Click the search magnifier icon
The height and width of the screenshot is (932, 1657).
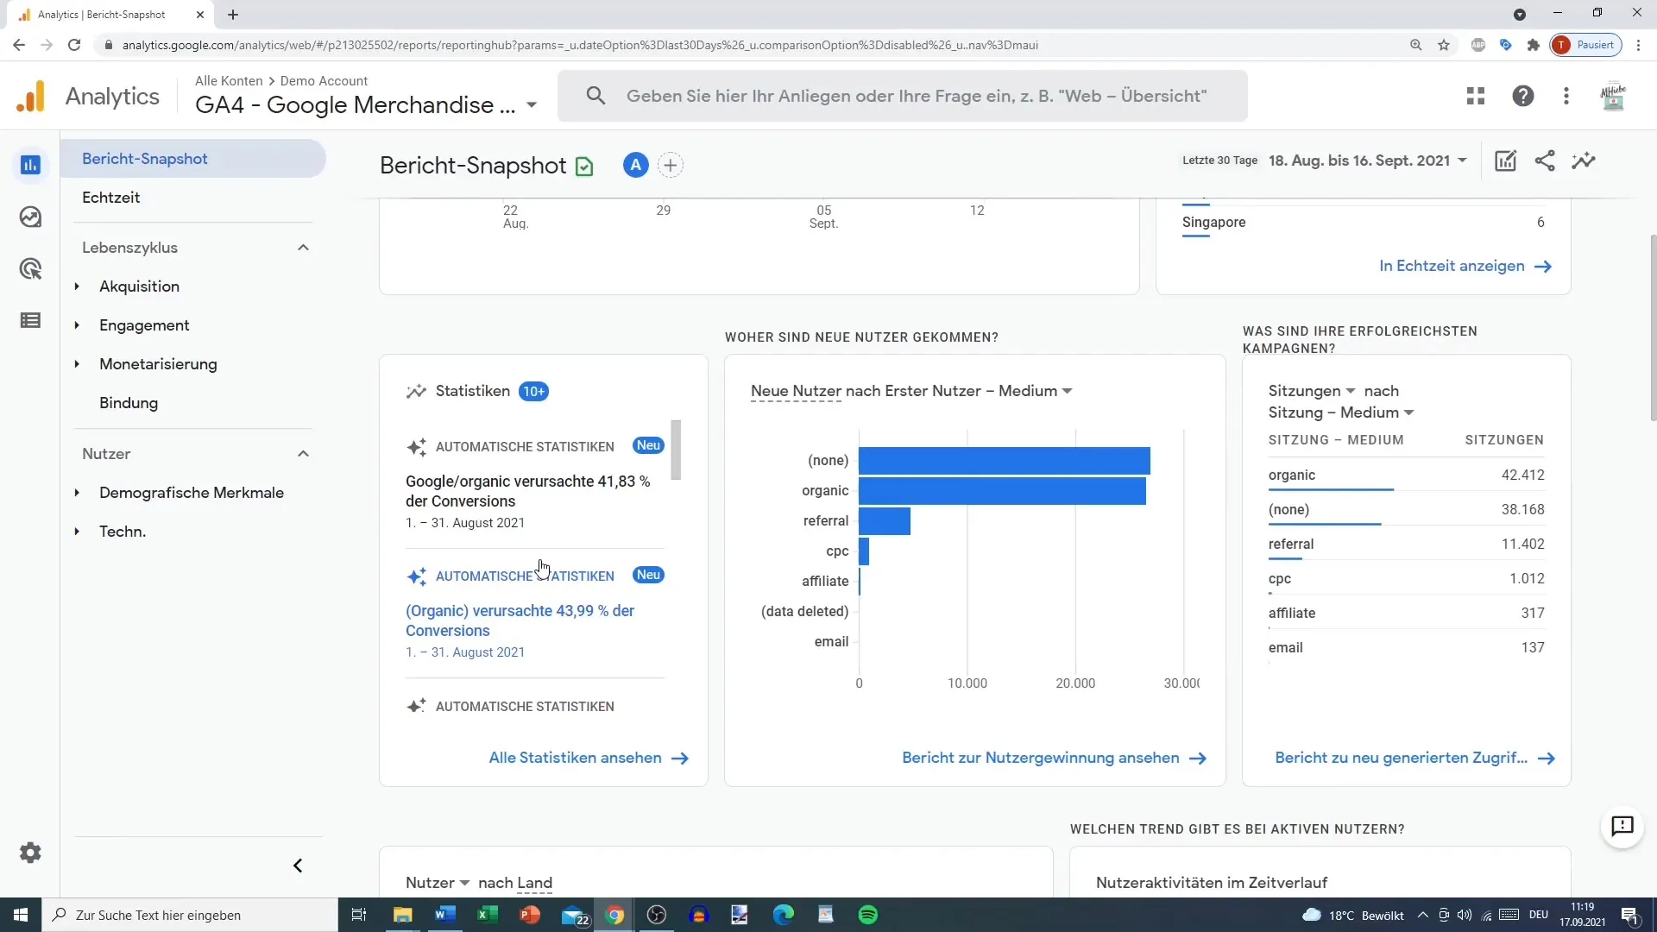point(595,96)
